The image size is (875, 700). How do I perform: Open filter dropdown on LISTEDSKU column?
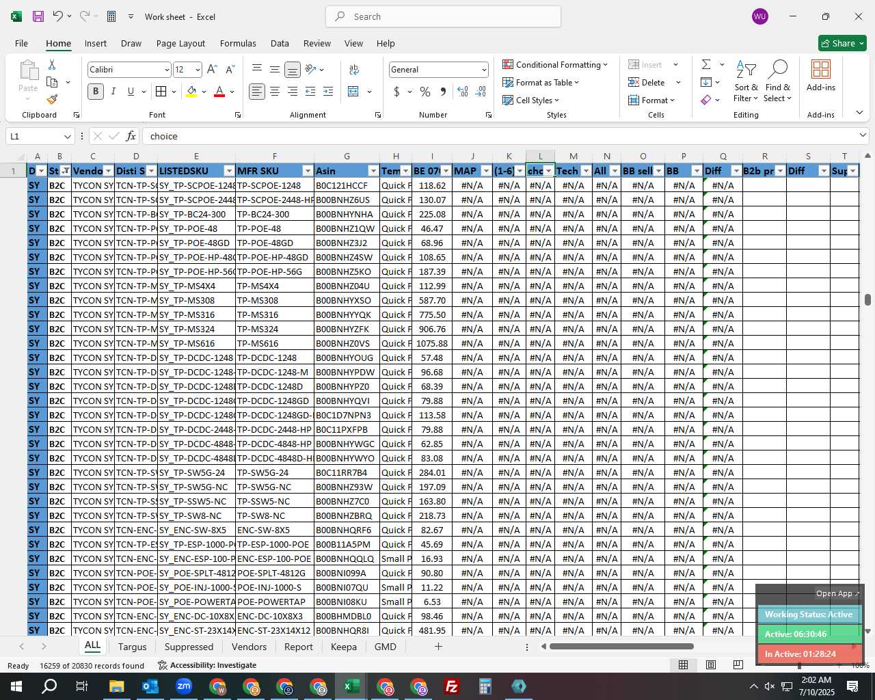point(229,171)
